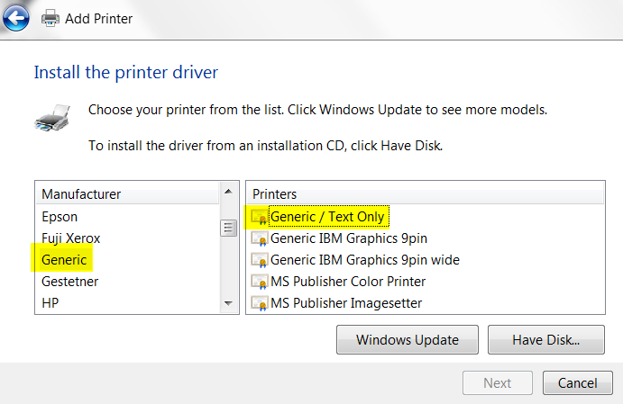The height and width of the screenshot is (404, 623).
Task: Choose Gestetner in the manufacturer list
Action: (x=69, y=282)
